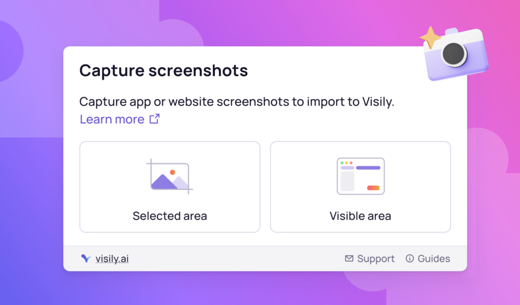Click the info icon beside Guides
The width and height of the screenshot is (520, 305).
click(x=409, y=258)
